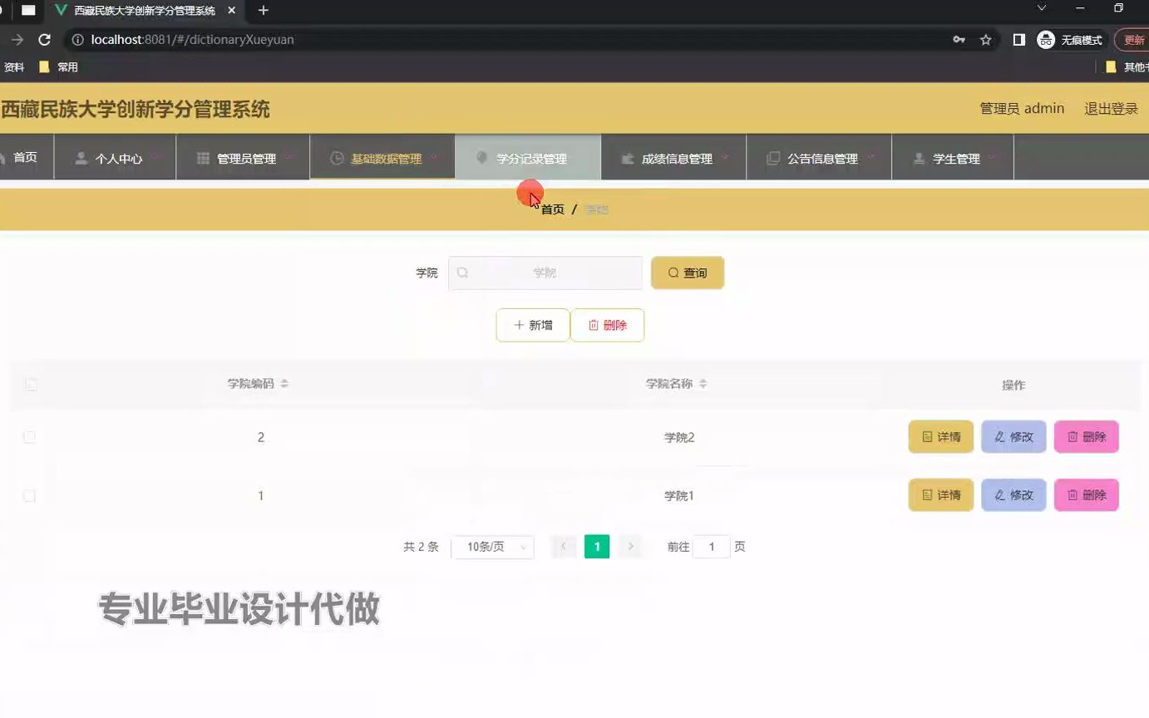This screenshot has height=718, width=1149.
Task: Bookmark this page with the star icon
Action: pyautogui.click(x=986, y=39)
